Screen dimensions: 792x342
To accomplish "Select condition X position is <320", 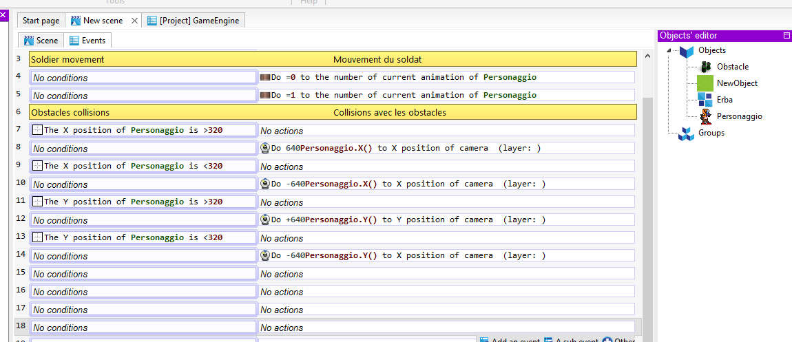I will pyautogui.click(x=143, y=166).
